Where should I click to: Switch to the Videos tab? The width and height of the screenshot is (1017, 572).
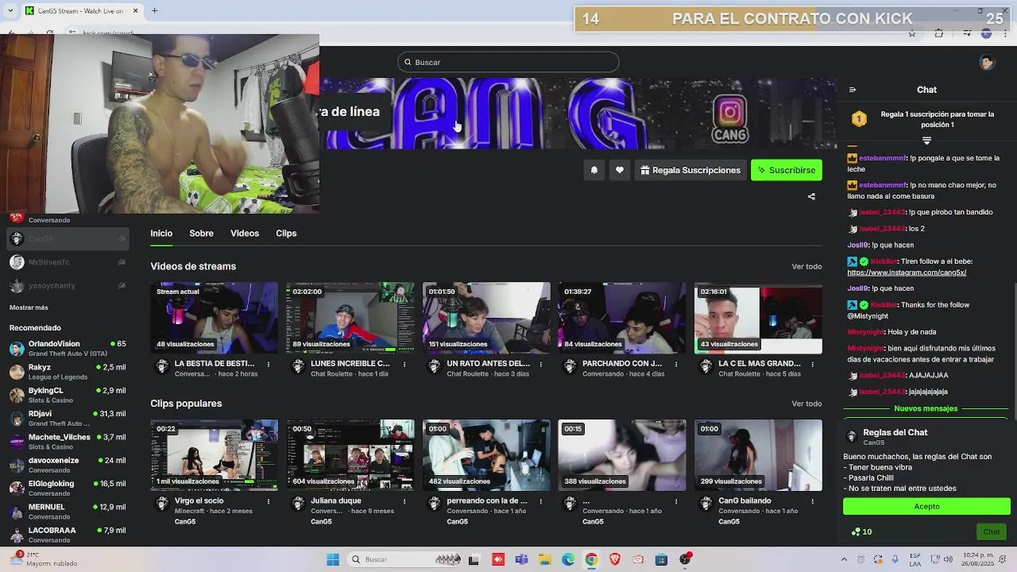(245, 234)
